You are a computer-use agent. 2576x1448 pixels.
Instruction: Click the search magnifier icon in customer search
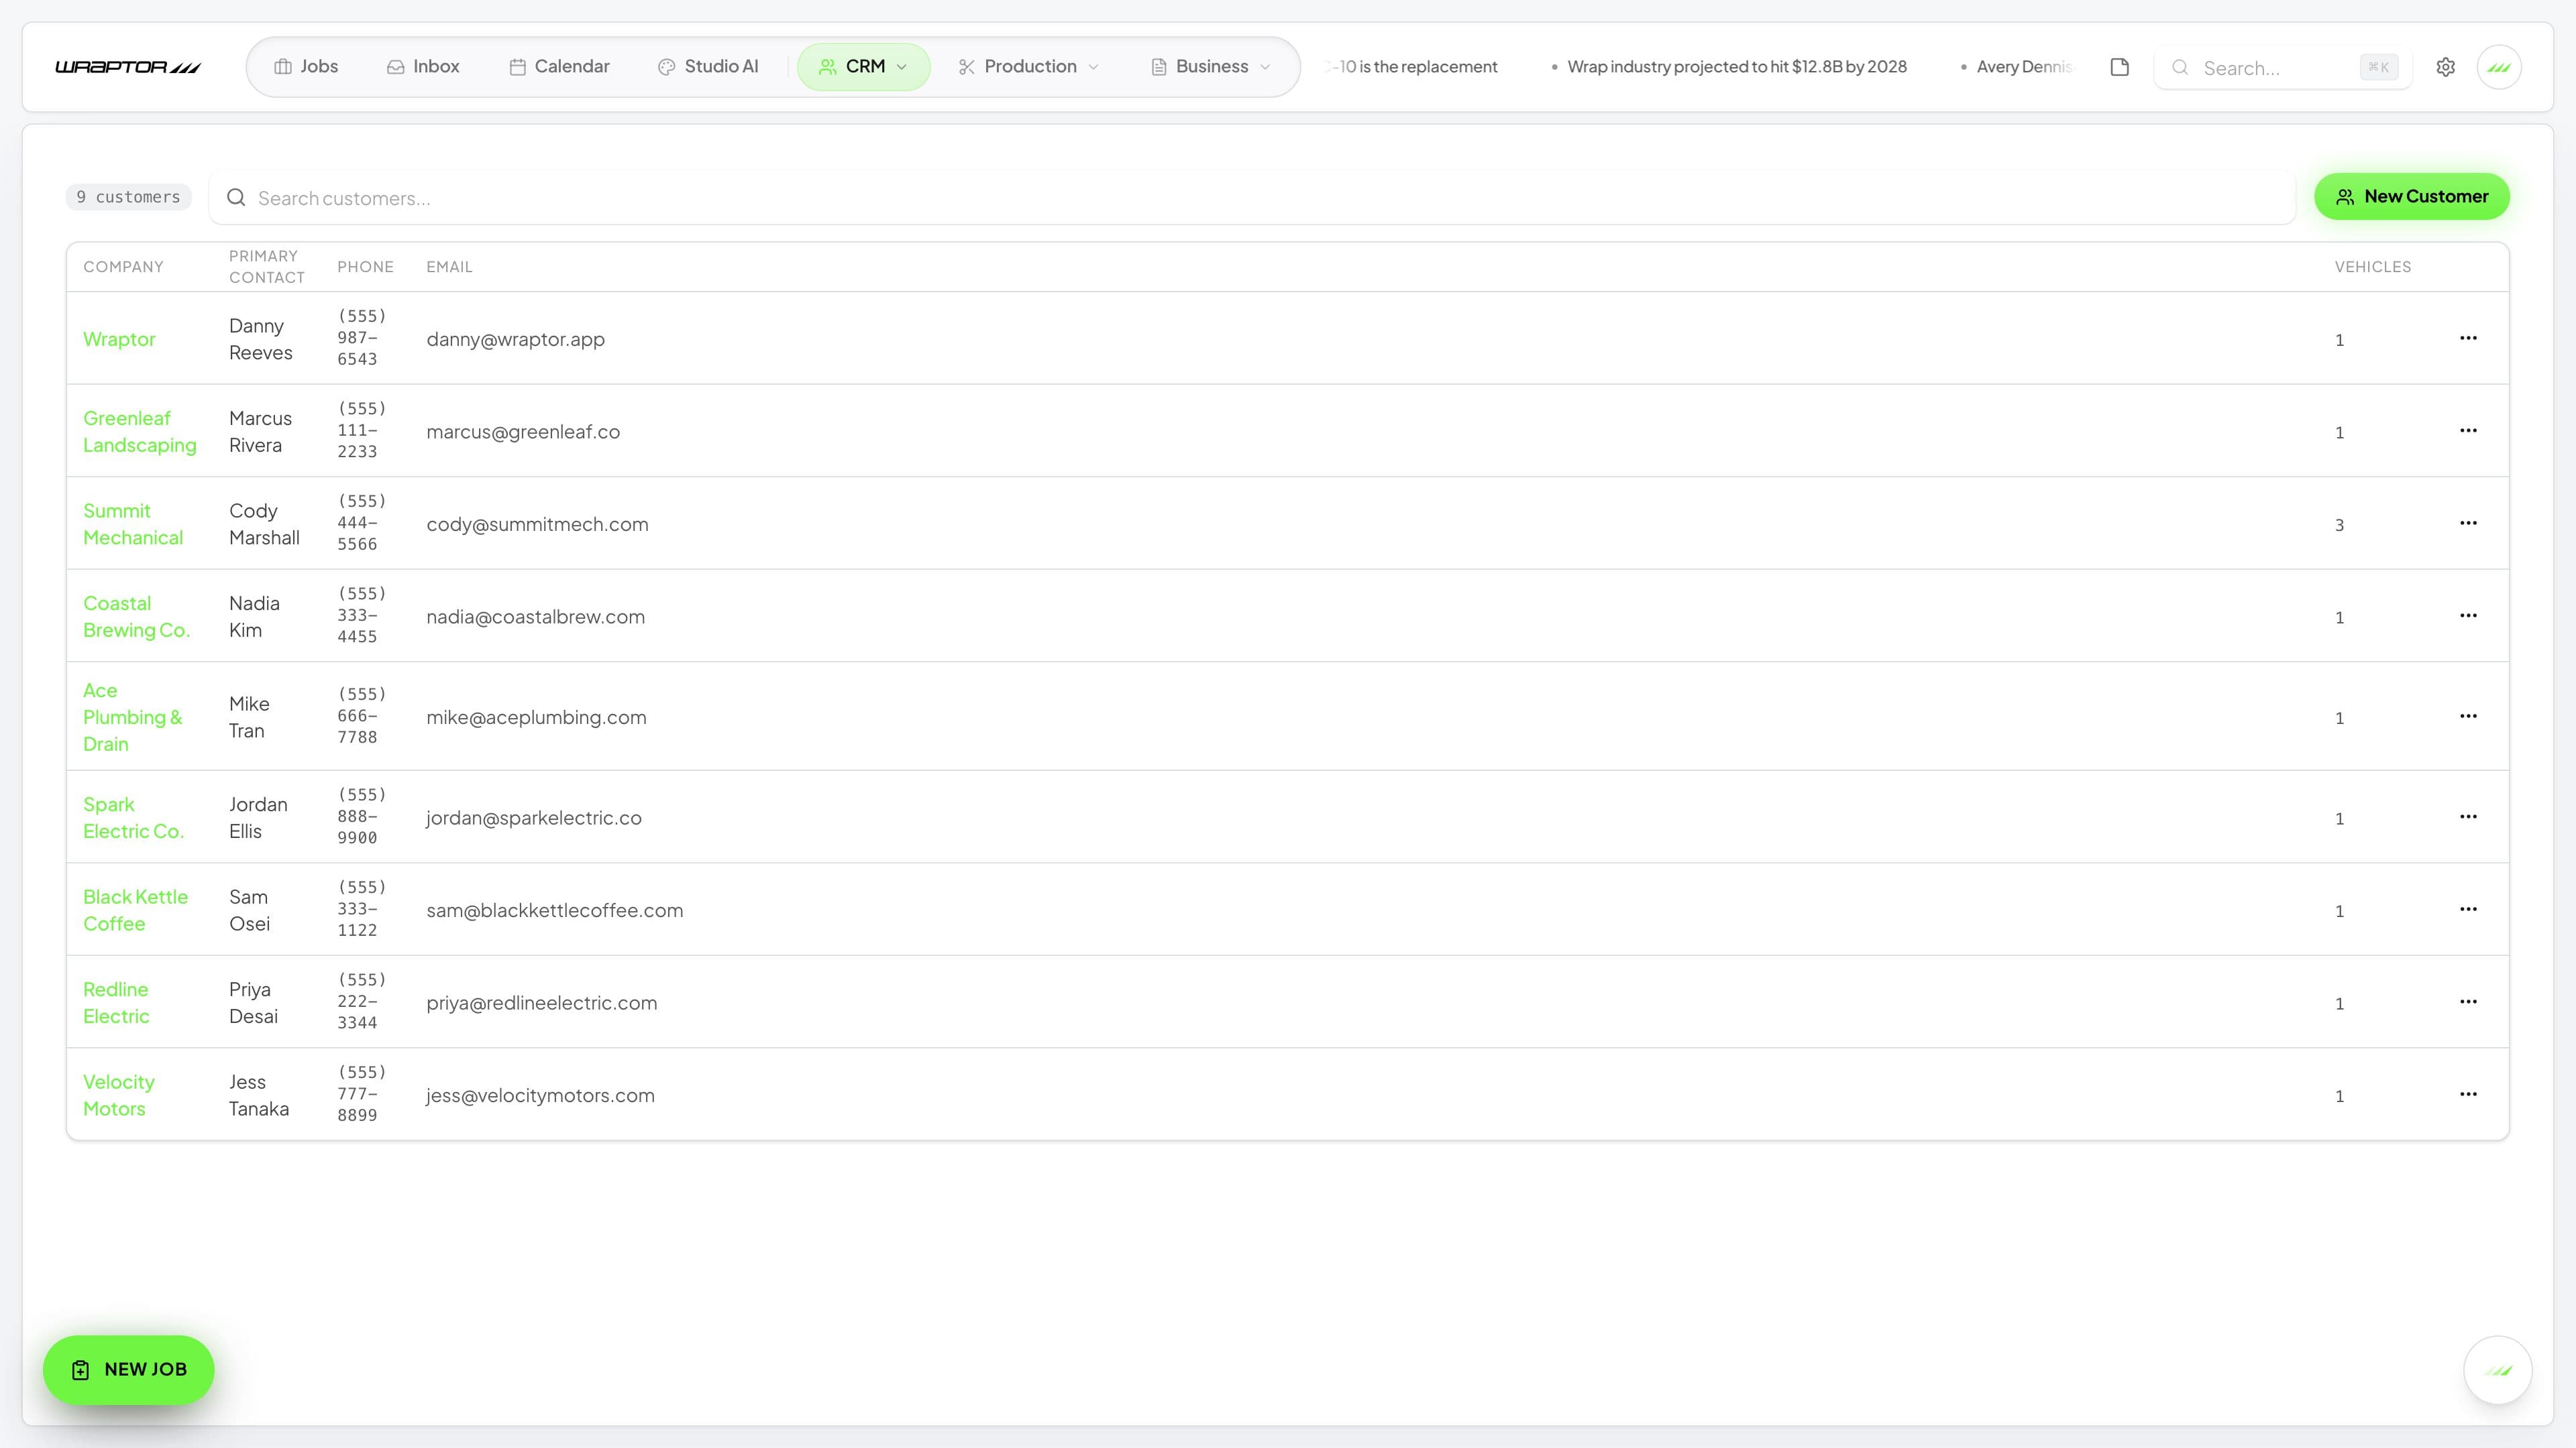pos(236,198)
